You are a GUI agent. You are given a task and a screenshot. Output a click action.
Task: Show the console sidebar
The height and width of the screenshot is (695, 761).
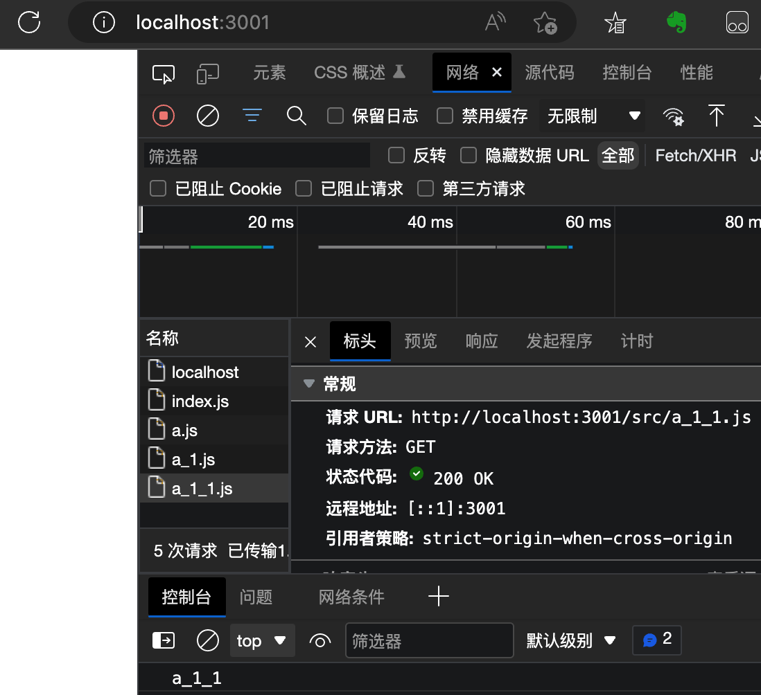tap(164, 640)
